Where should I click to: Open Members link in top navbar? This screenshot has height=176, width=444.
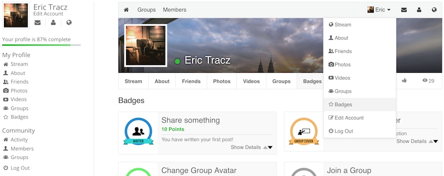click(174, 10)
